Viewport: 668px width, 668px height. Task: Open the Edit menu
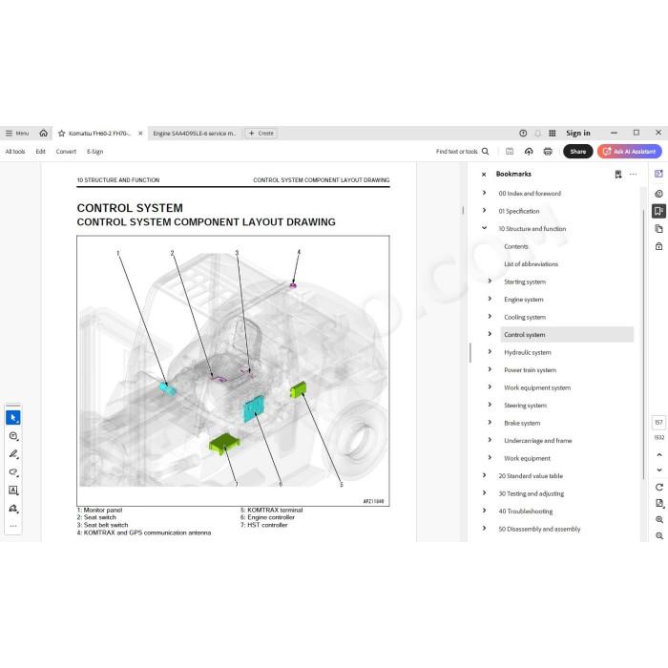tap(40, 151)
